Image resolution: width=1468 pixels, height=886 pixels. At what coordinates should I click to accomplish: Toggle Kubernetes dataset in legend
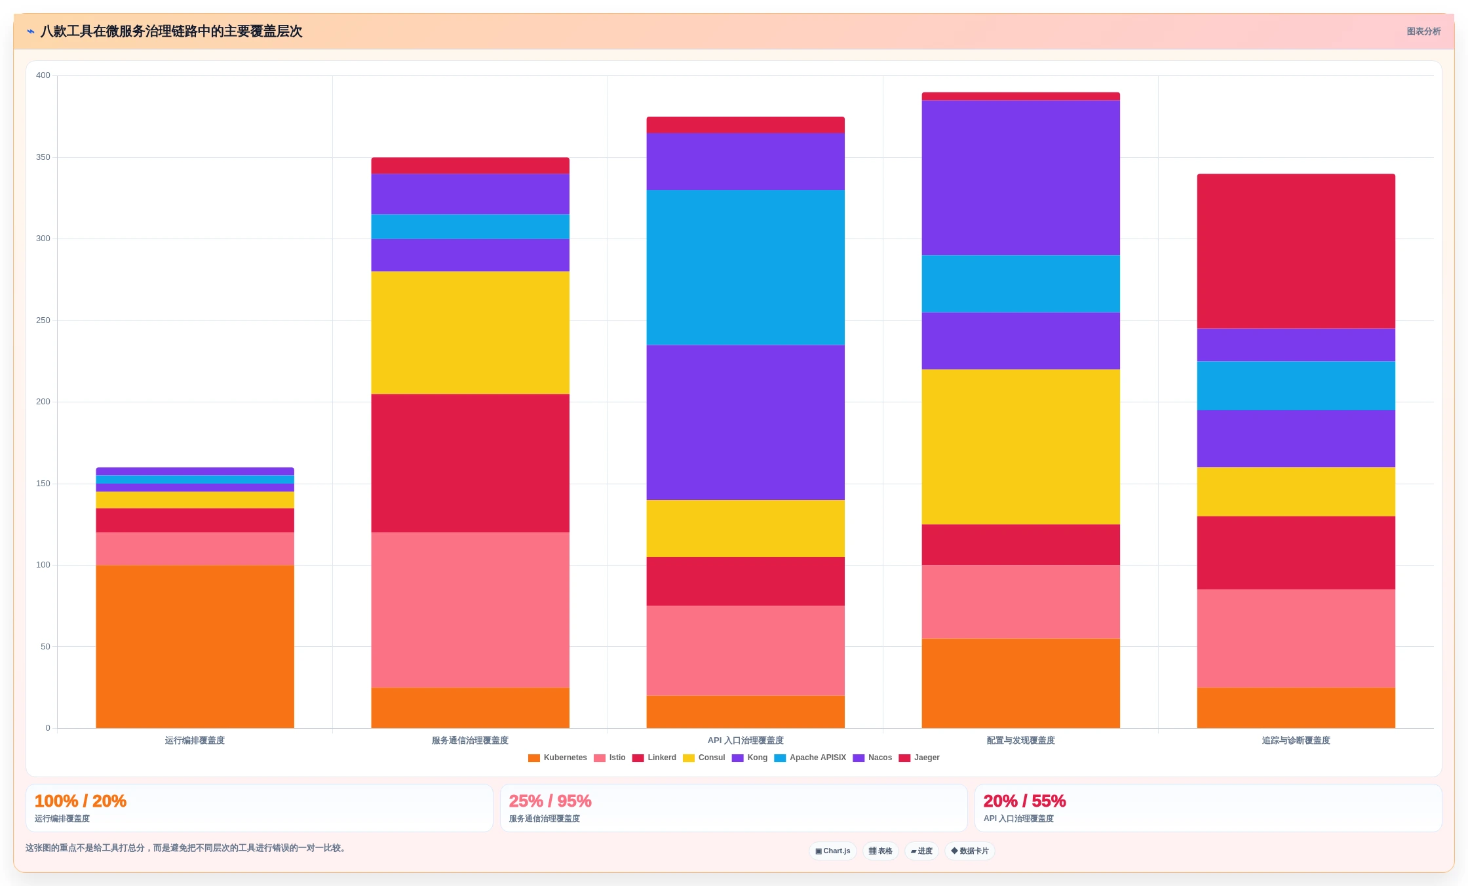[x=558, y=758]
